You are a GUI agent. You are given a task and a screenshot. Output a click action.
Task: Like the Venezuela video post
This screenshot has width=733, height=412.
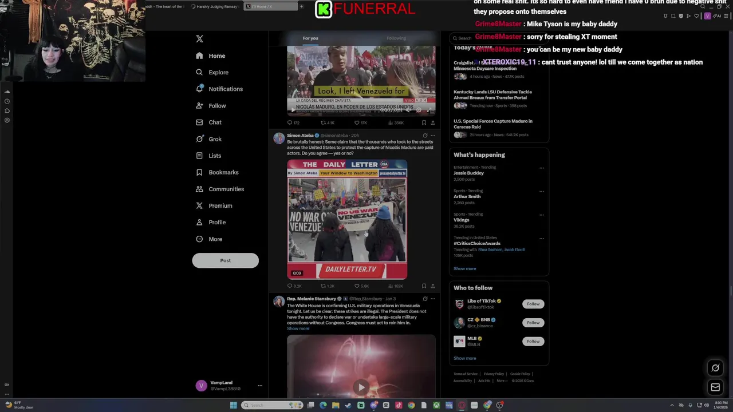point(360,123)
